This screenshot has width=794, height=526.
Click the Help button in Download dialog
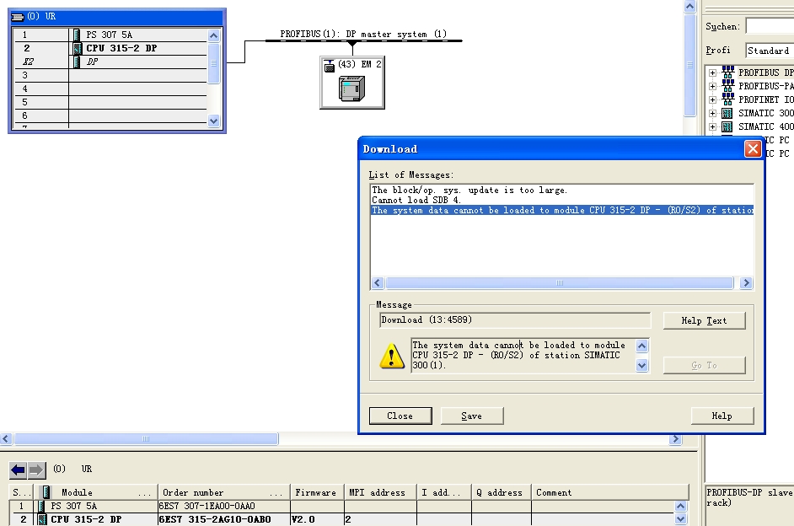[722, 416]
